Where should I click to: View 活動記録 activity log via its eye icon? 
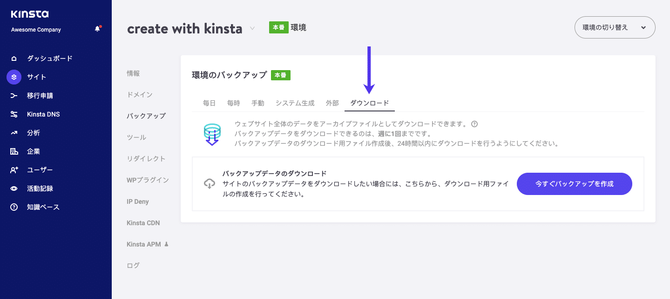(x=14, y=188)
